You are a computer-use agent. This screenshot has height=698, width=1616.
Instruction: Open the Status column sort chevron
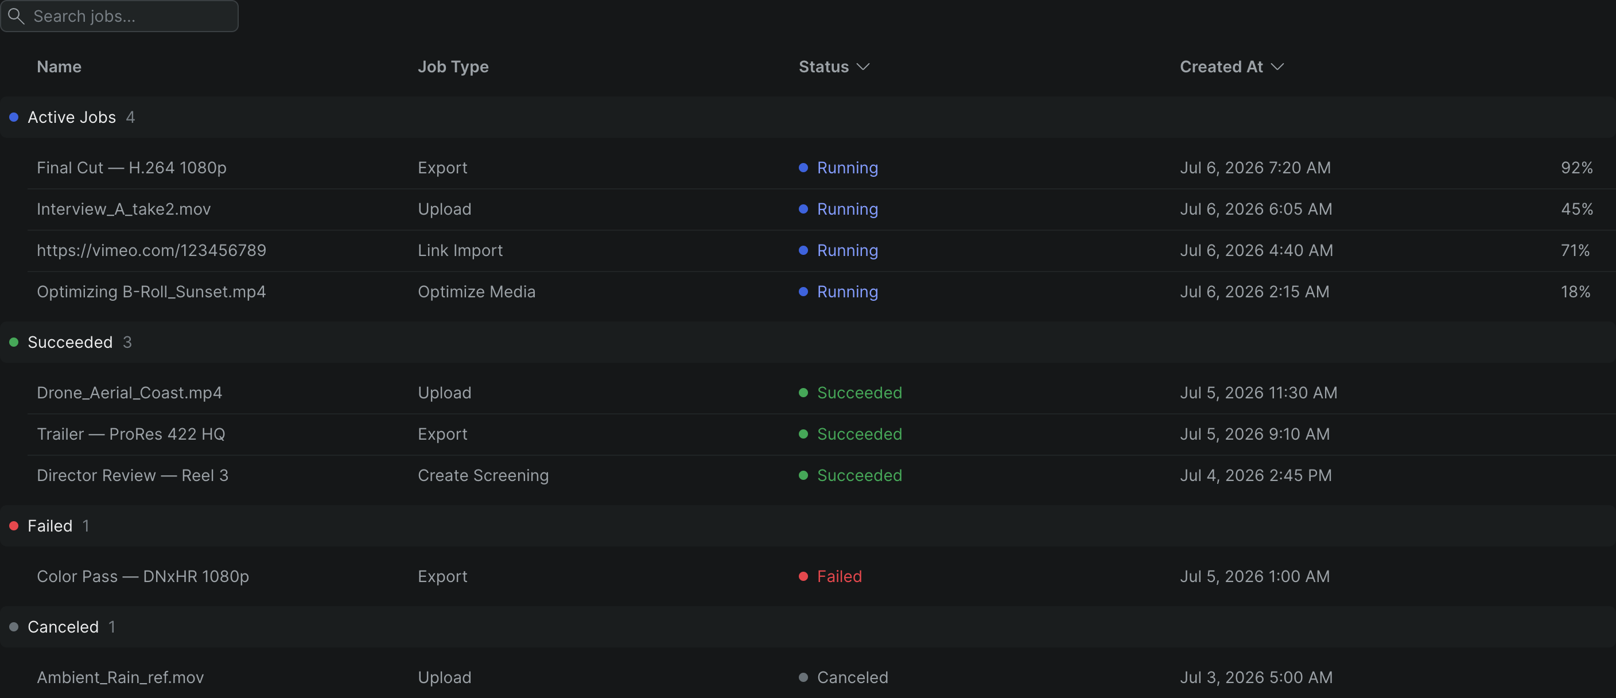pos(863,67)
